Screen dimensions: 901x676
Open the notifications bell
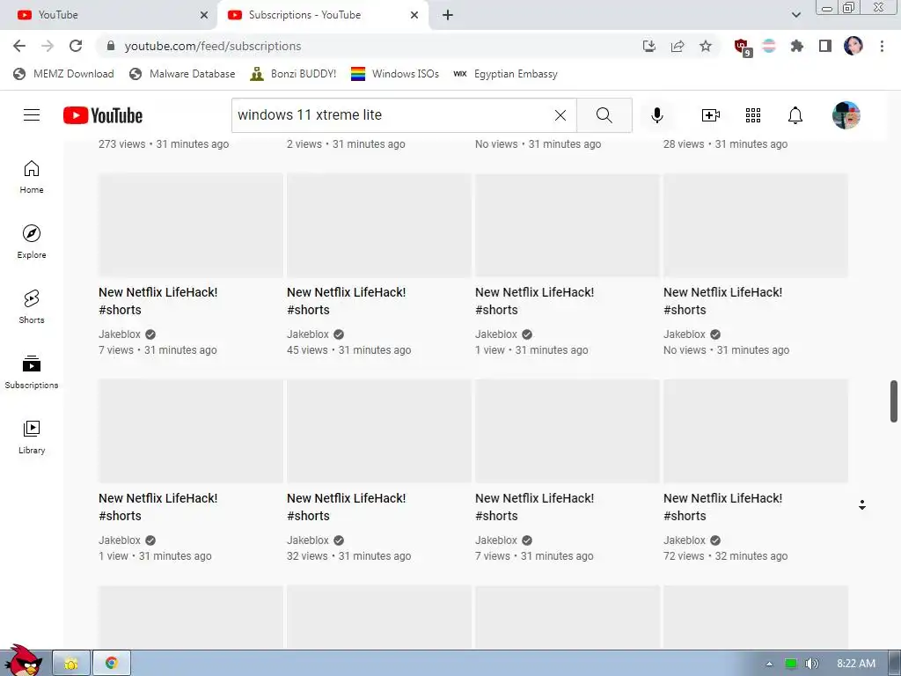[x=795, y=115]
